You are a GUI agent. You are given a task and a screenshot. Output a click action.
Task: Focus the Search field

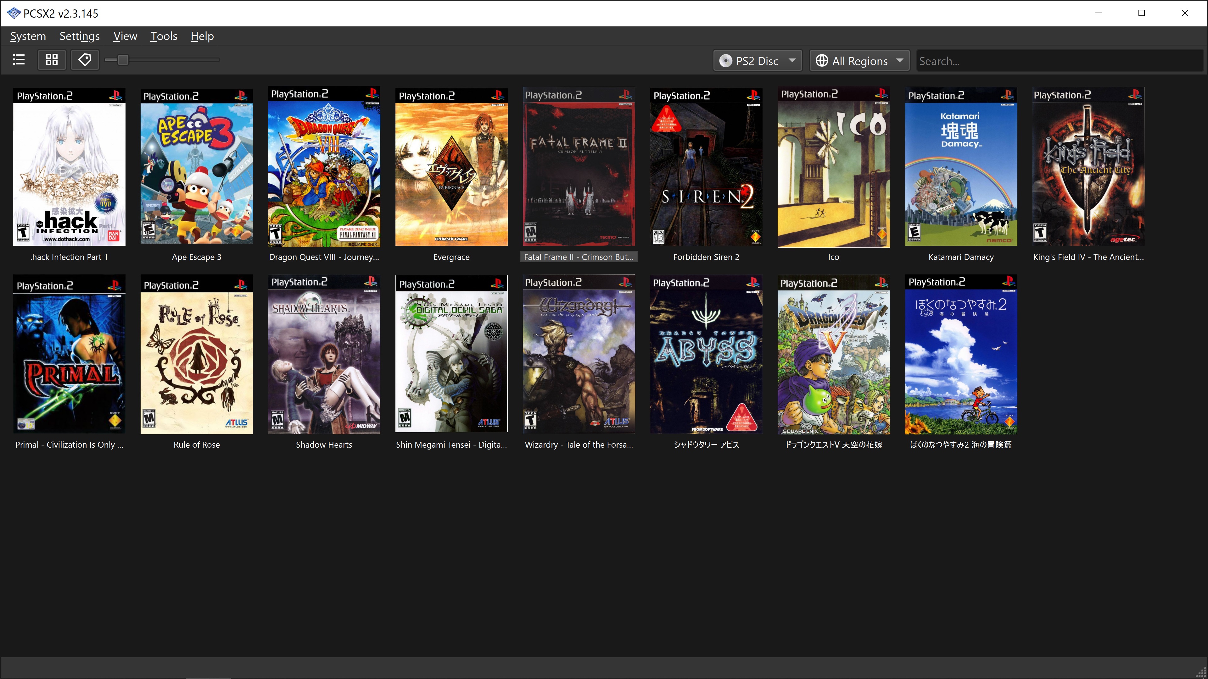coord(1060,61)
